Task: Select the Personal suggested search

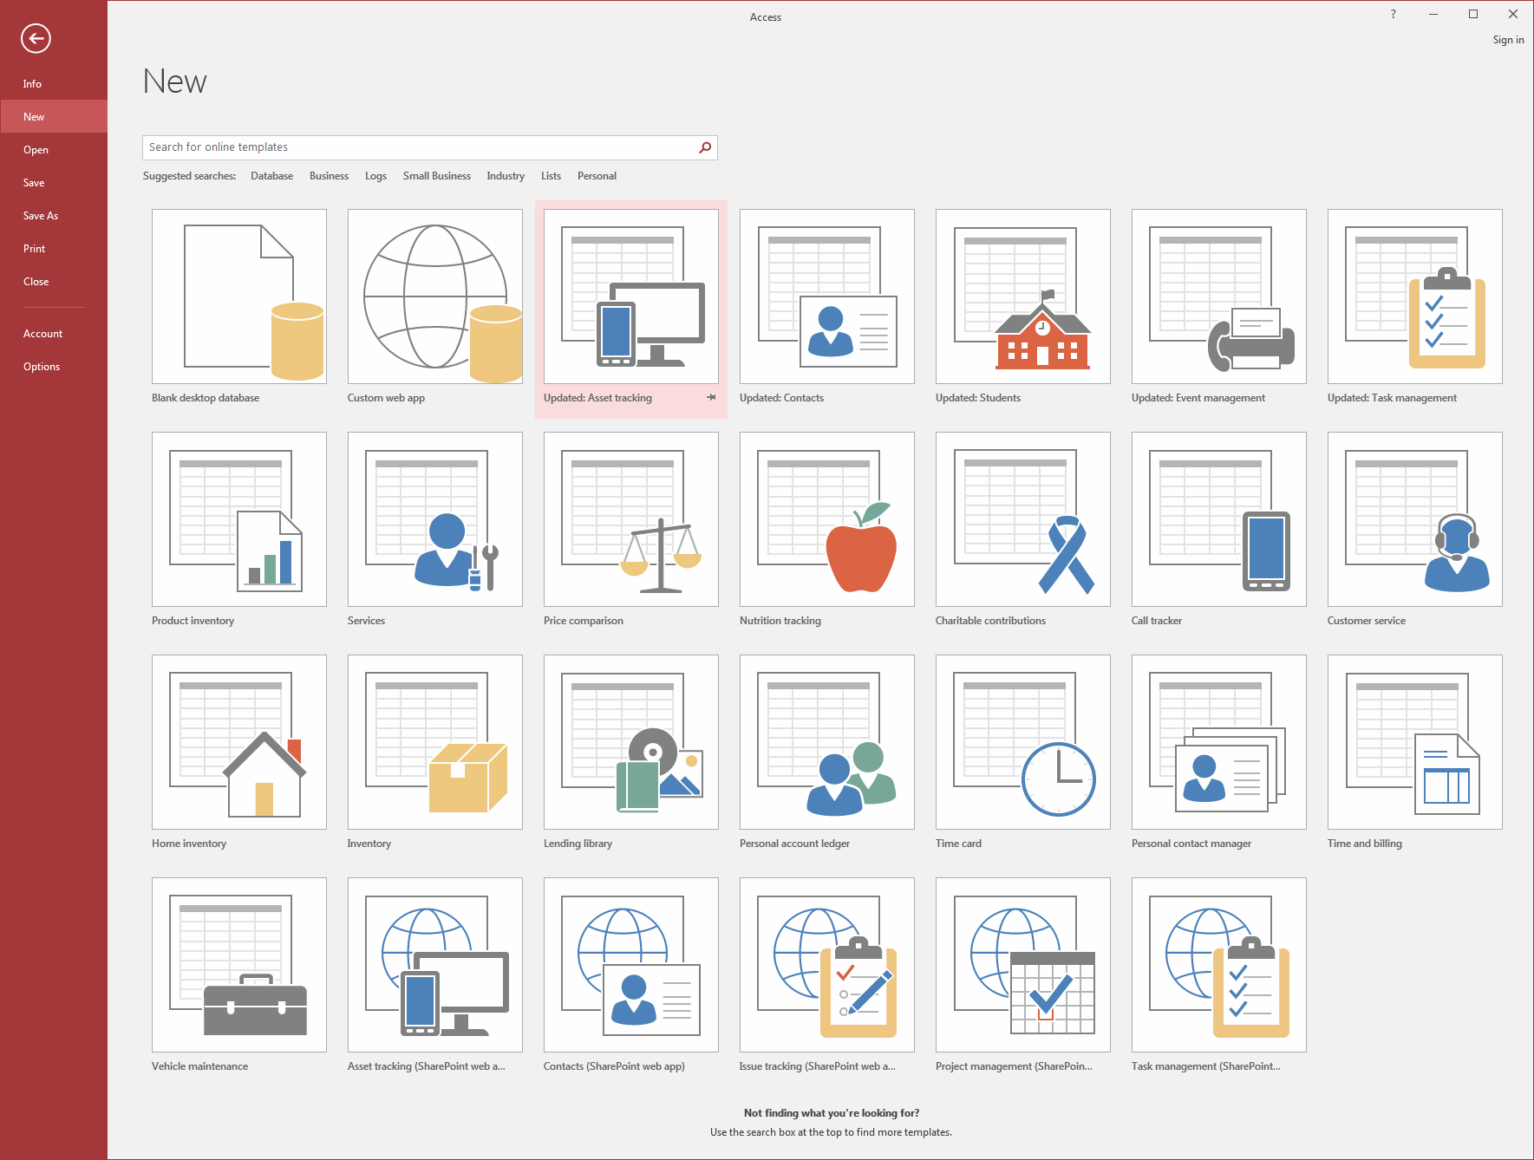Action: coord(597,175)
